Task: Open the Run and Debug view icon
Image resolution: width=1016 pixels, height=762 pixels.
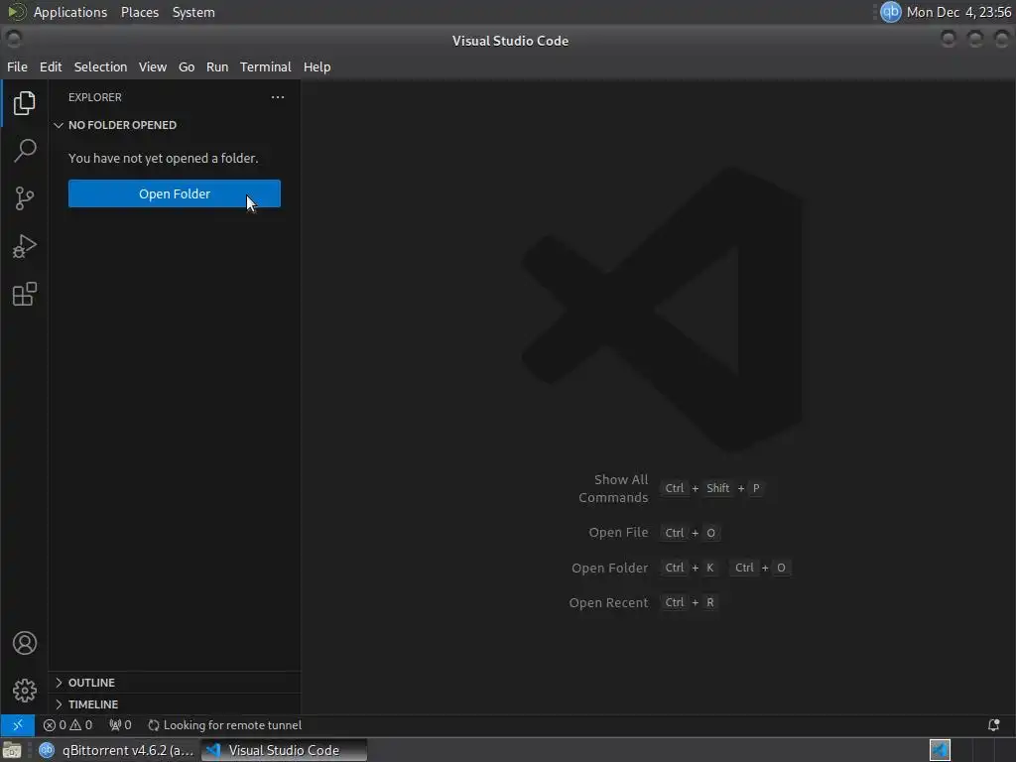Action: [x=24, y=246]
